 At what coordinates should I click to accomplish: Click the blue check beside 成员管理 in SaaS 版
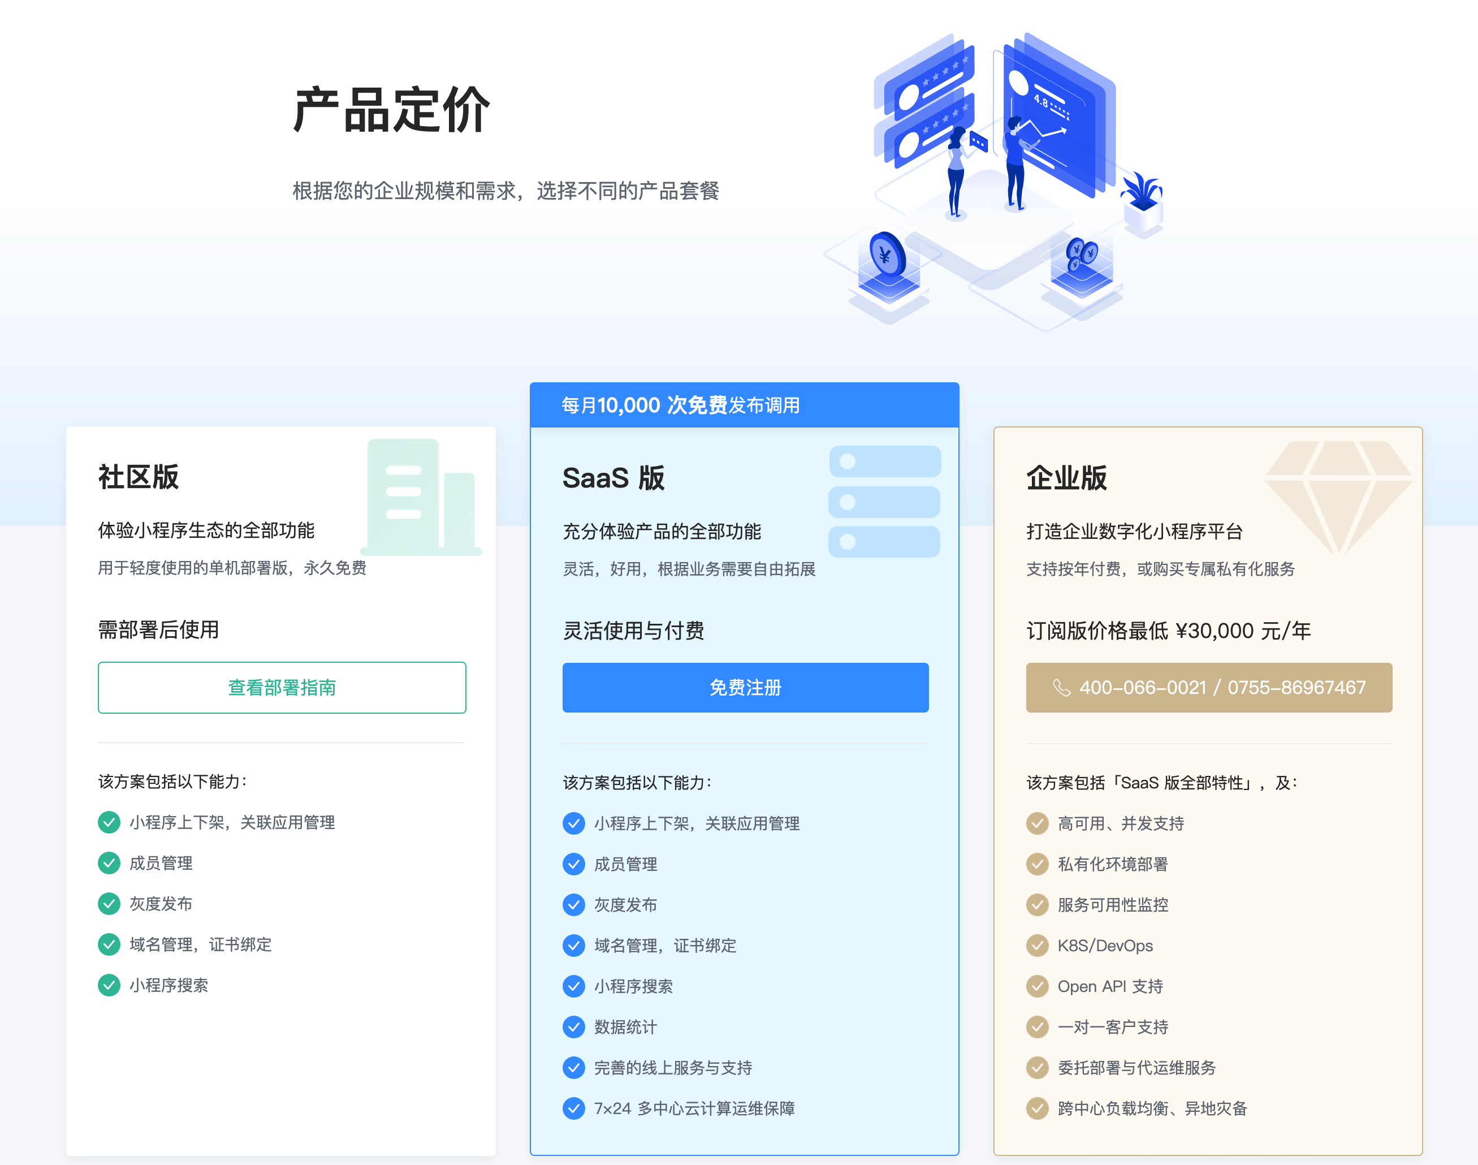573,864
